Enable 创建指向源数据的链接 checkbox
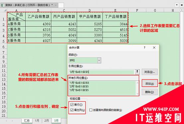 point(91,110)
